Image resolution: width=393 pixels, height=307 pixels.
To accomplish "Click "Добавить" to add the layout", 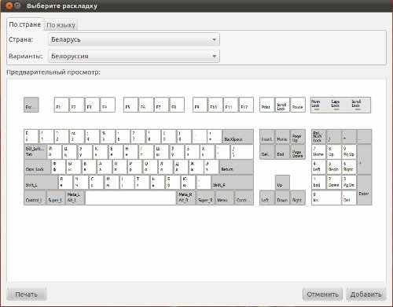I will pyautogui.click(x=365, y=294).
